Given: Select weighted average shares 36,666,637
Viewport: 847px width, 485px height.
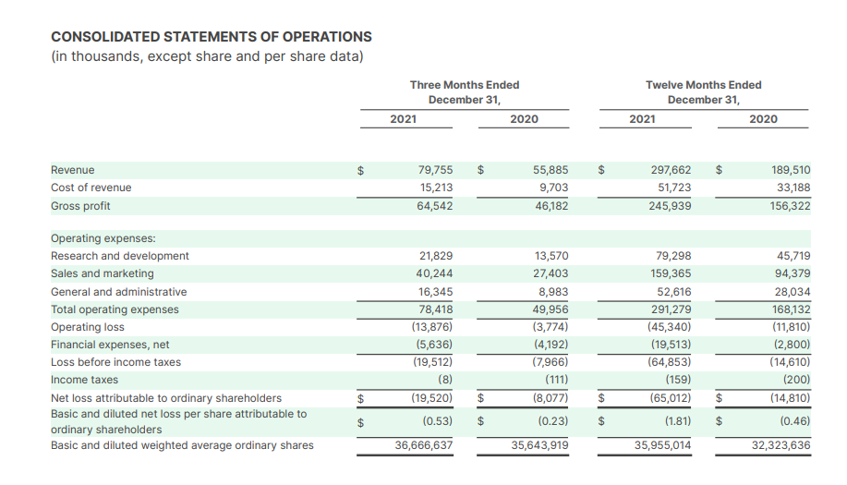Looking at the screenshot, I should coord(424,445).
